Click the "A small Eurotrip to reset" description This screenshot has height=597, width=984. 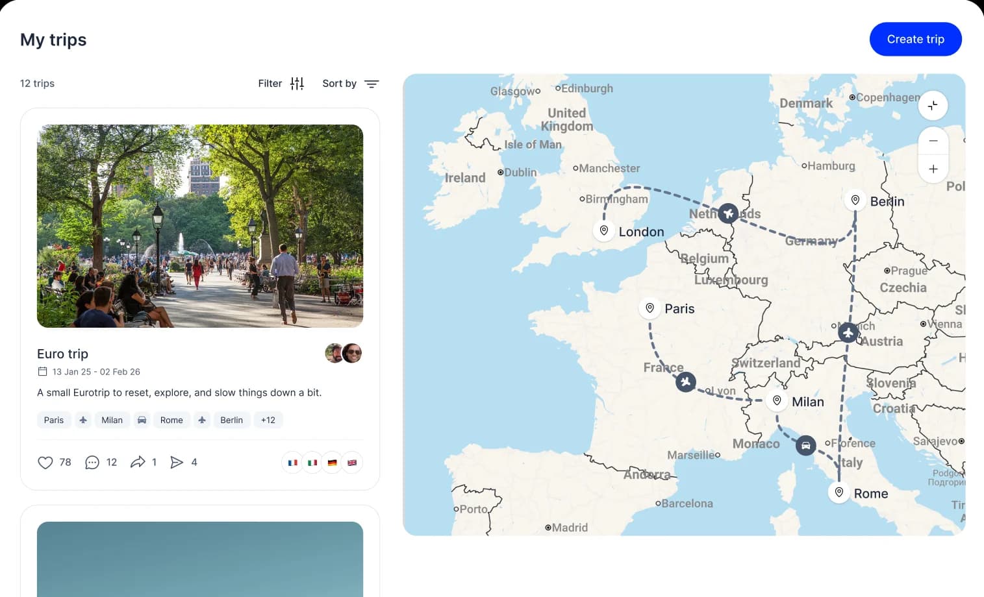coord(179,393)
